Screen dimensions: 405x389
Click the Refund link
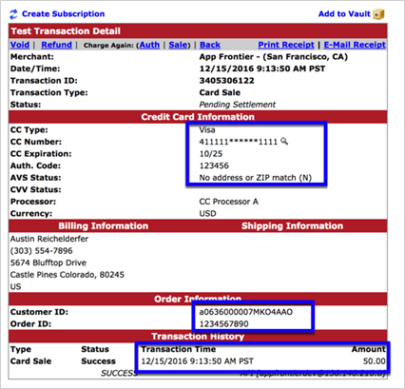point(56,45)
